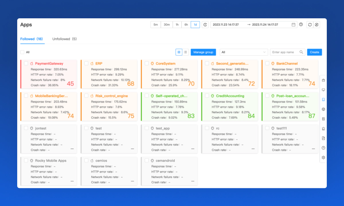Switch to list view
The height and width of the screenshot is (206, 344).
click(x=185, y=52)
